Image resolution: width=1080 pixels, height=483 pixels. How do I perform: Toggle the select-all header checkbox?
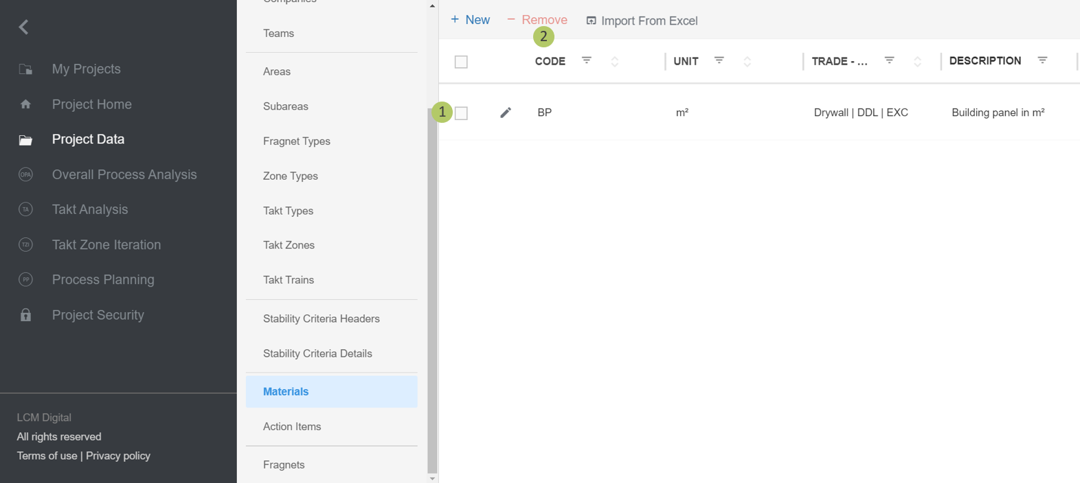(x=461, y=62)
